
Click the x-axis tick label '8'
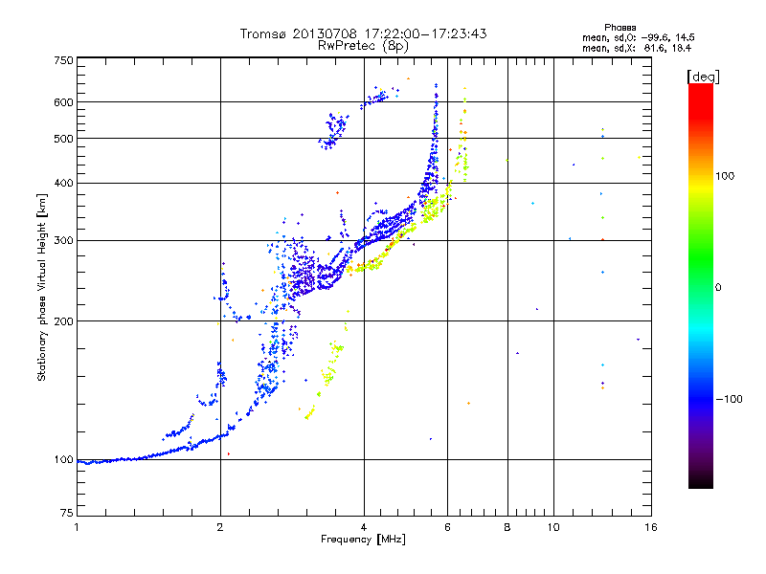507,527
